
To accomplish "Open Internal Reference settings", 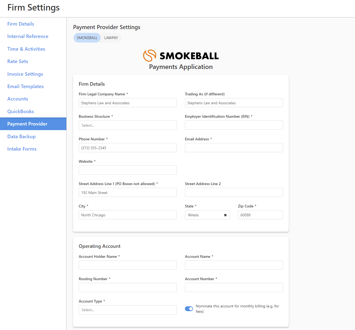I will pos(28,36).
